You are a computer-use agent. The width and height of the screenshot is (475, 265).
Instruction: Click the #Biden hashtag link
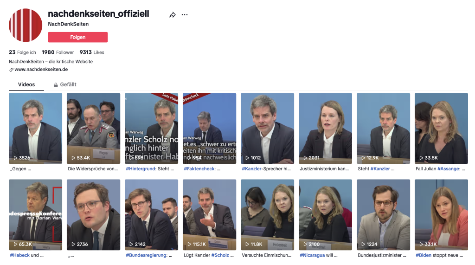click(x=424, y=255)
